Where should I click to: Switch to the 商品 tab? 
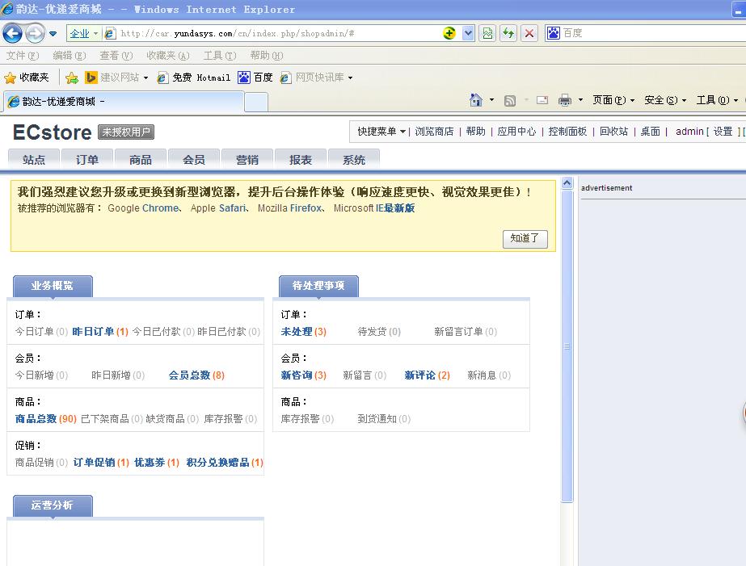pos(141,160)
